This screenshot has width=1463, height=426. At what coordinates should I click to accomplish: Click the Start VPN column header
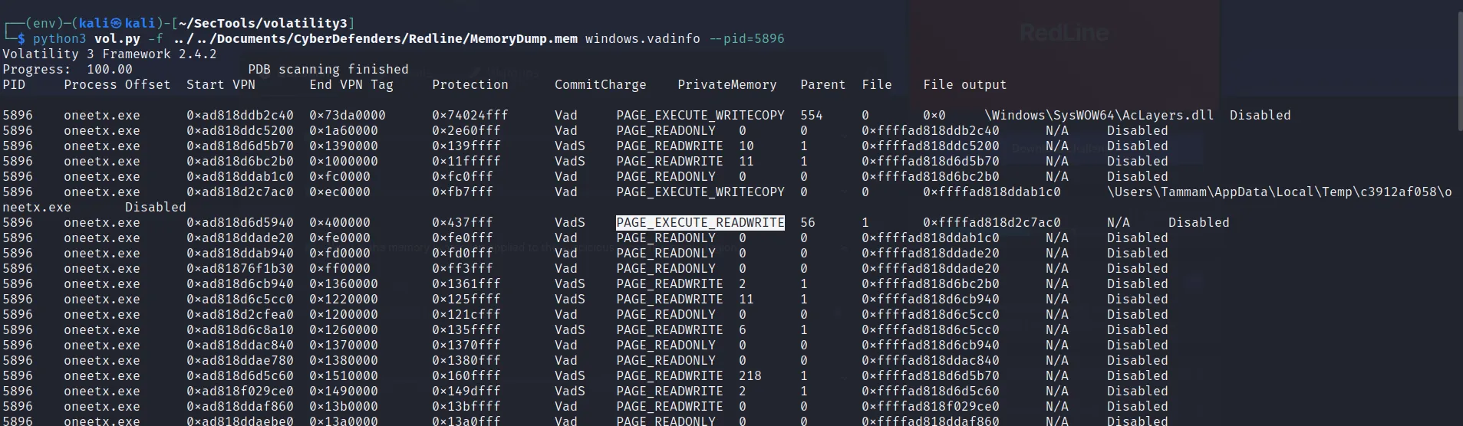coord(220,85)
